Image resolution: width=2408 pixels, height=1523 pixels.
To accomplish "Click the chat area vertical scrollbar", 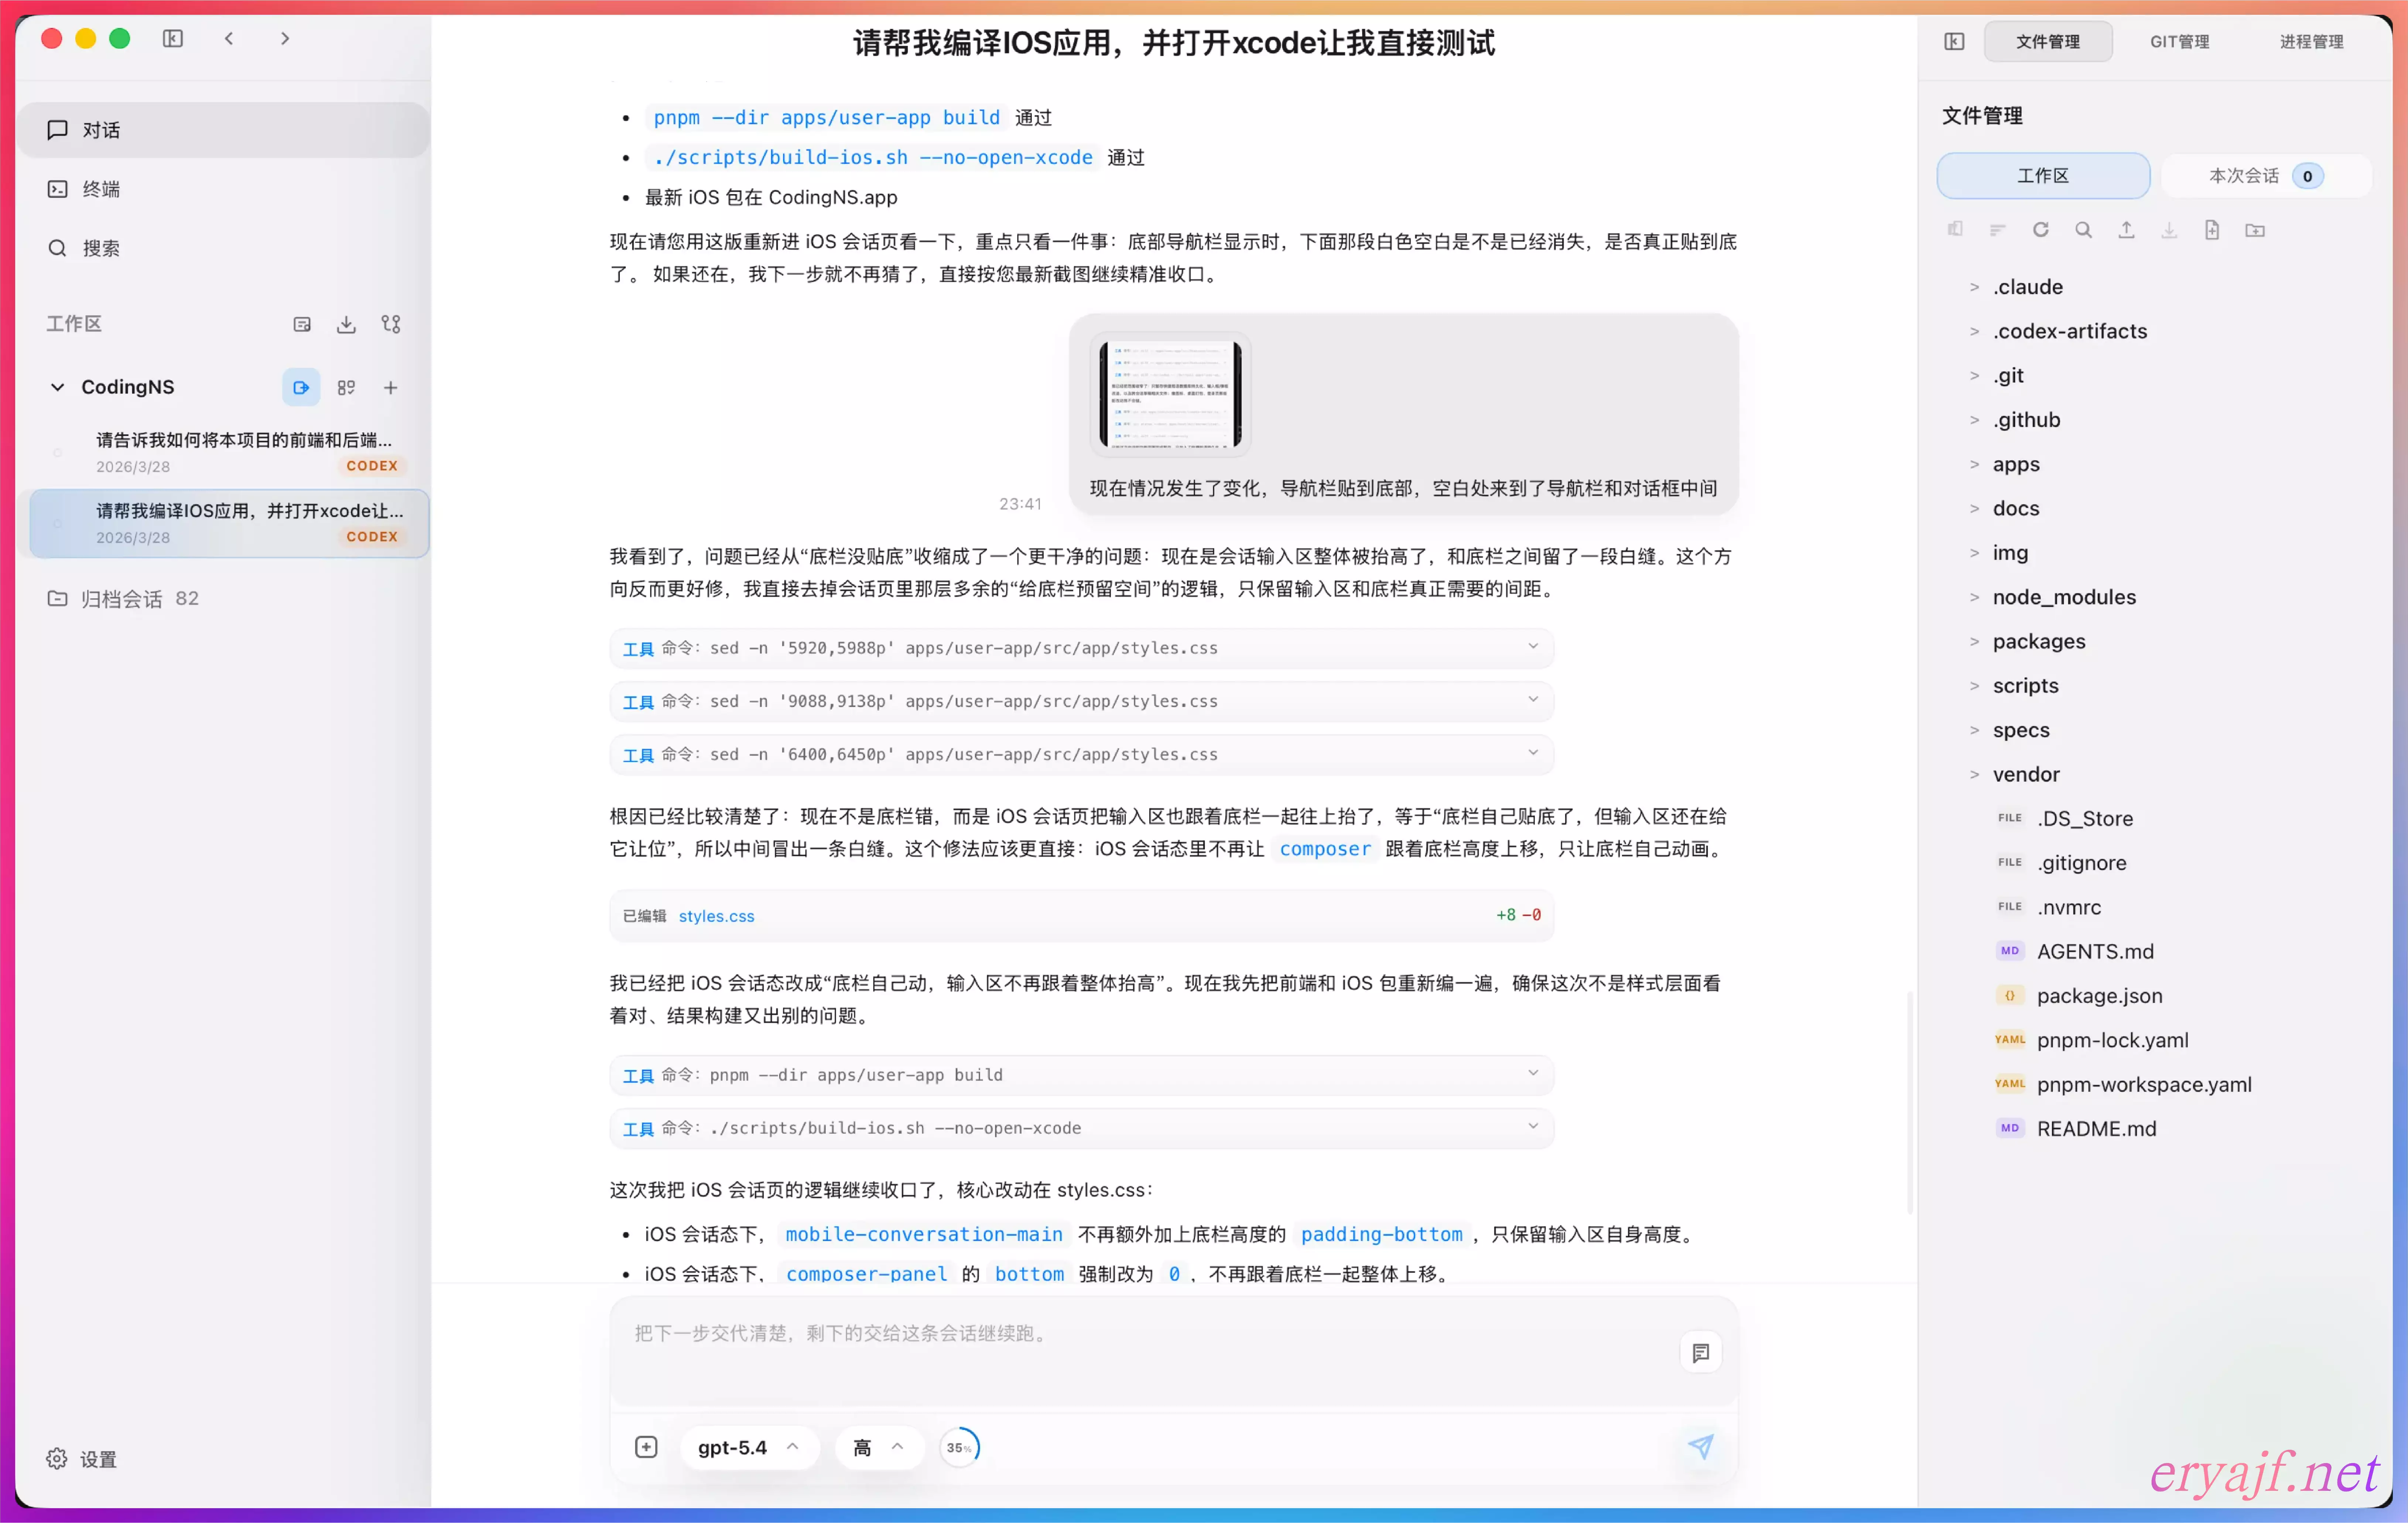I will 1910,1103.
